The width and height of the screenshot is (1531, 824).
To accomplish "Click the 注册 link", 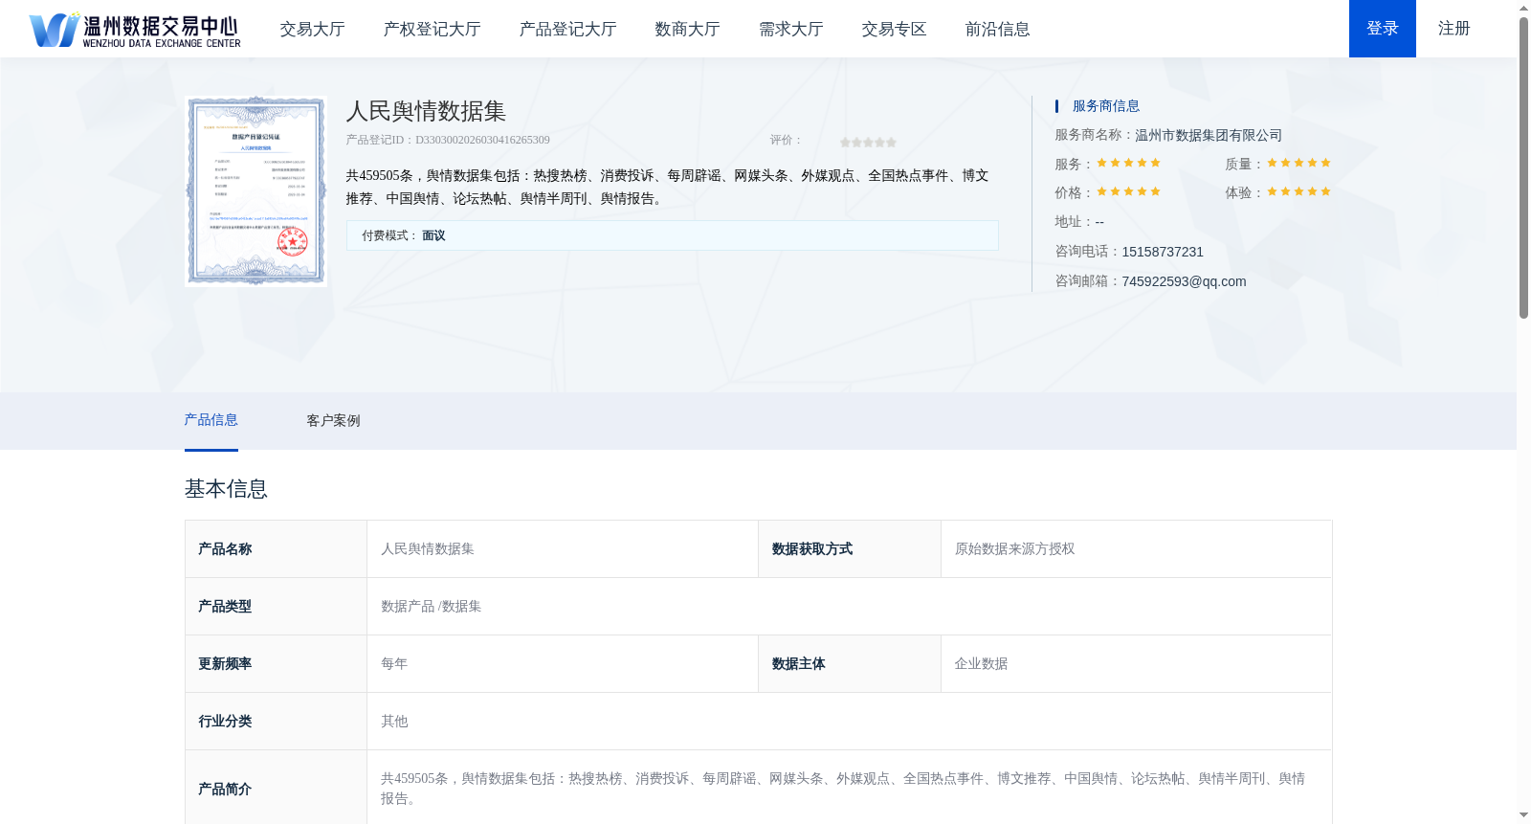I will coord(1453,29).
